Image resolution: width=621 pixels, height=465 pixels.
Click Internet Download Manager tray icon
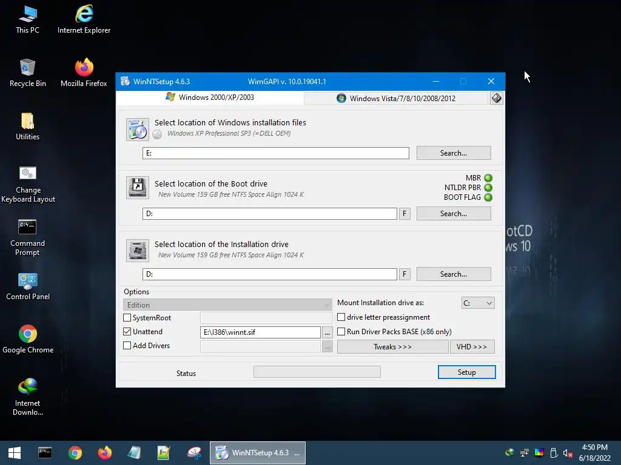tap(509, 453)
